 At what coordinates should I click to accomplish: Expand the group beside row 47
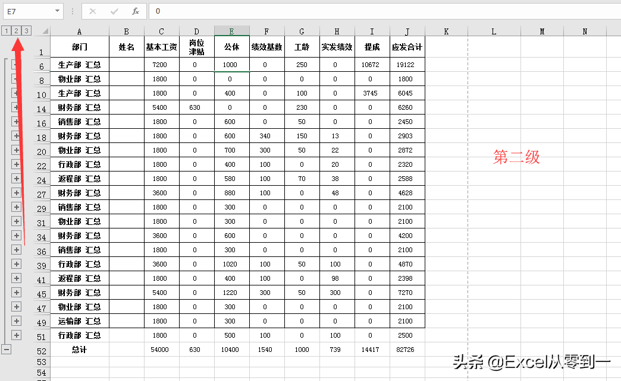coord(16,306)
